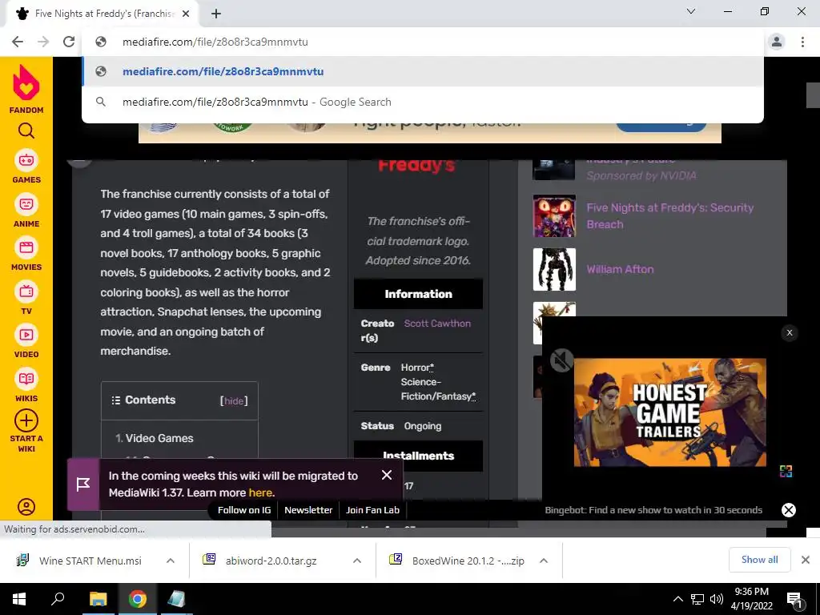This screenshot has height=615, width=820.
Task: Click the William Afton thumbnail image
Action: point(554,269)
